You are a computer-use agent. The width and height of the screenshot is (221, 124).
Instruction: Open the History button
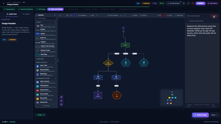pyautogui.click(x=144, y=15)
